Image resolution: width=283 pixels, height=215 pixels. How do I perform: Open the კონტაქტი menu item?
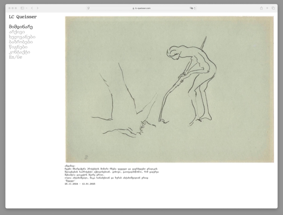click(19, 52)
